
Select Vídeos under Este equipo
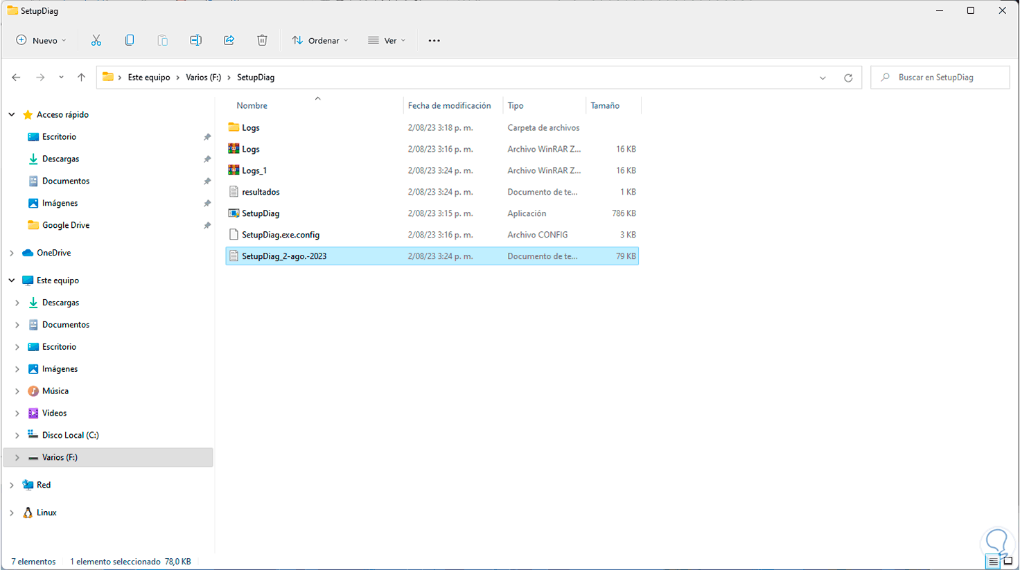tap(54, 413)
